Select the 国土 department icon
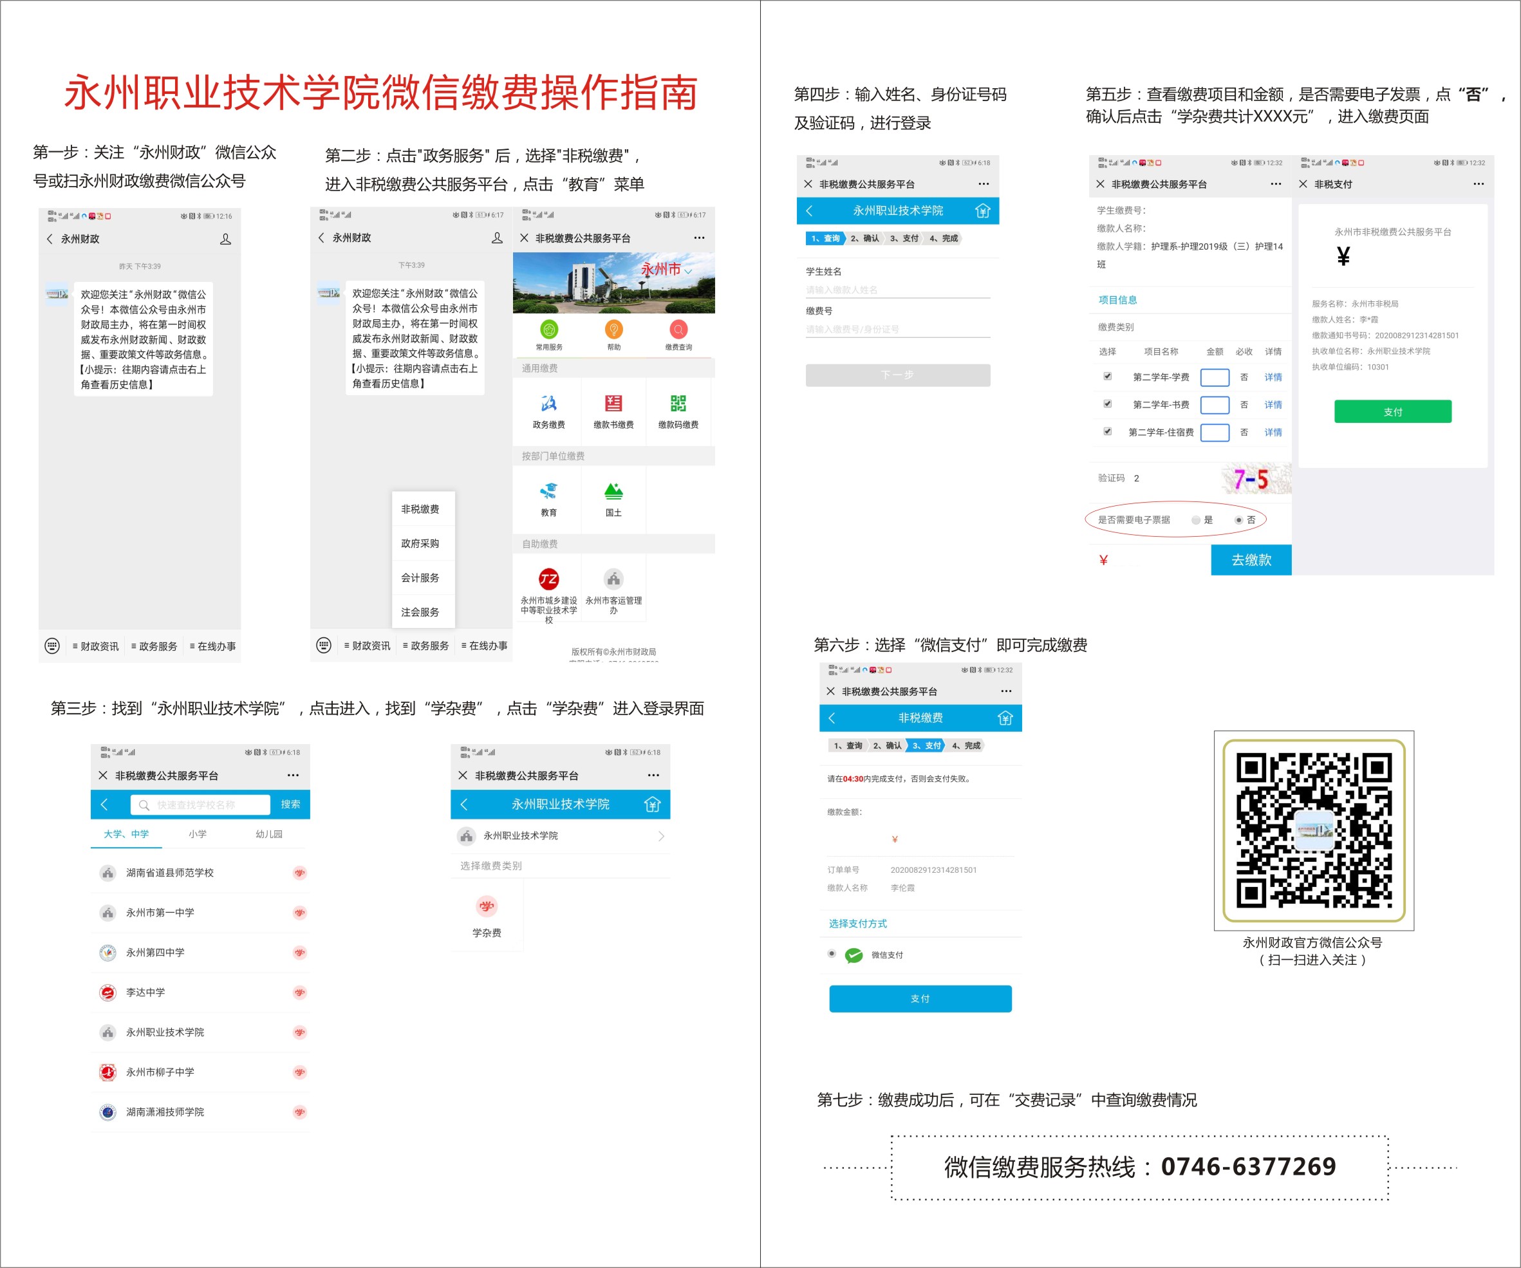 (613, 492)
